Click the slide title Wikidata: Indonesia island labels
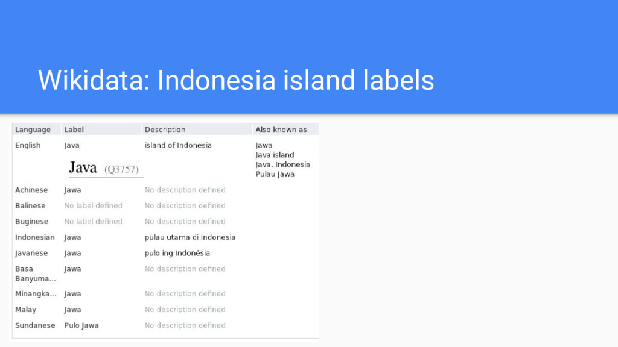Image resolution: width=618 pixels, height=347 pixels. click(236, 80)
